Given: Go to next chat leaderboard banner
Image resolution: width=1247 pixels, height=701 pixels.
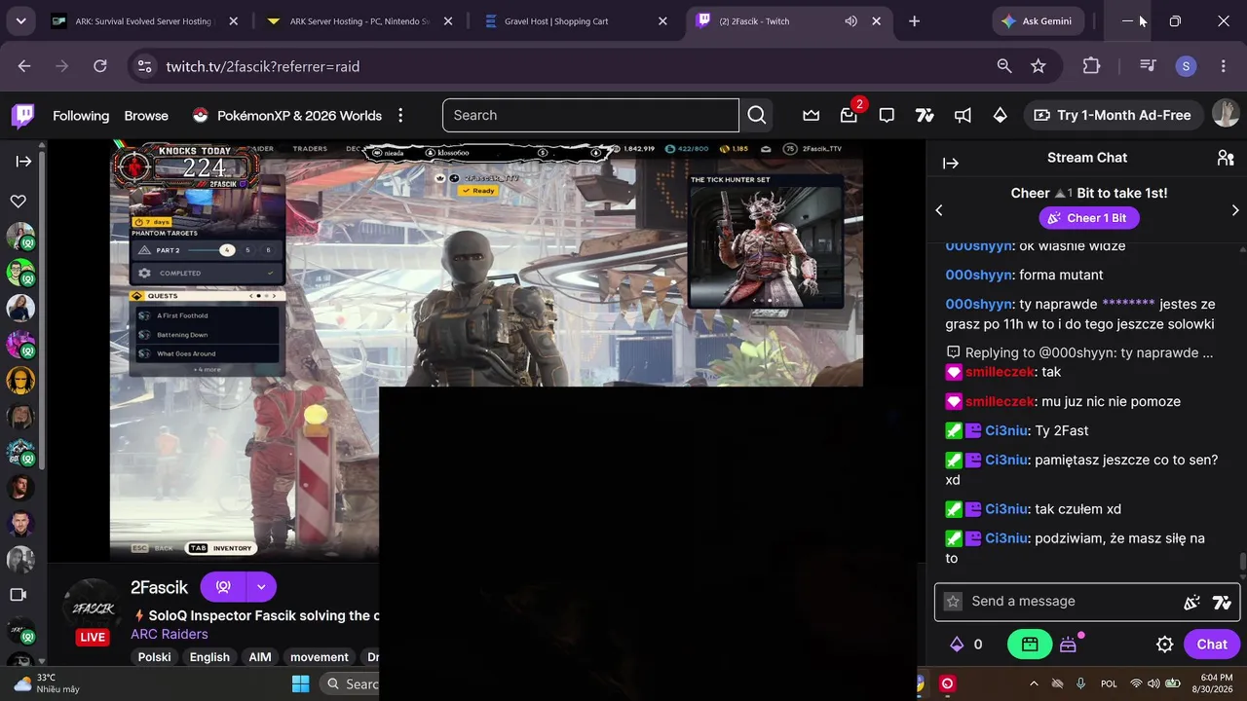Looking at the screenshot, I should pos(1235,210).
